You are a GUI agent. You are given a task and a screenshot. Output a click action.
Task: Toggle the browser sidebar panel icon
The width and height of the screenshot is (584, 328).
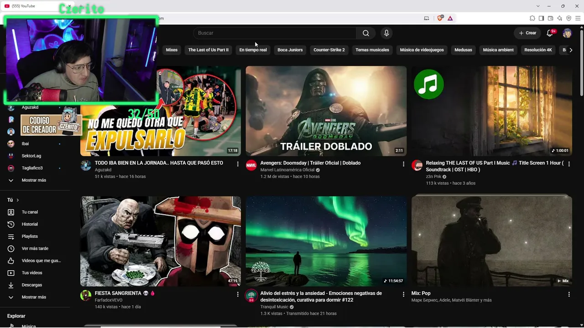[541, 18]
